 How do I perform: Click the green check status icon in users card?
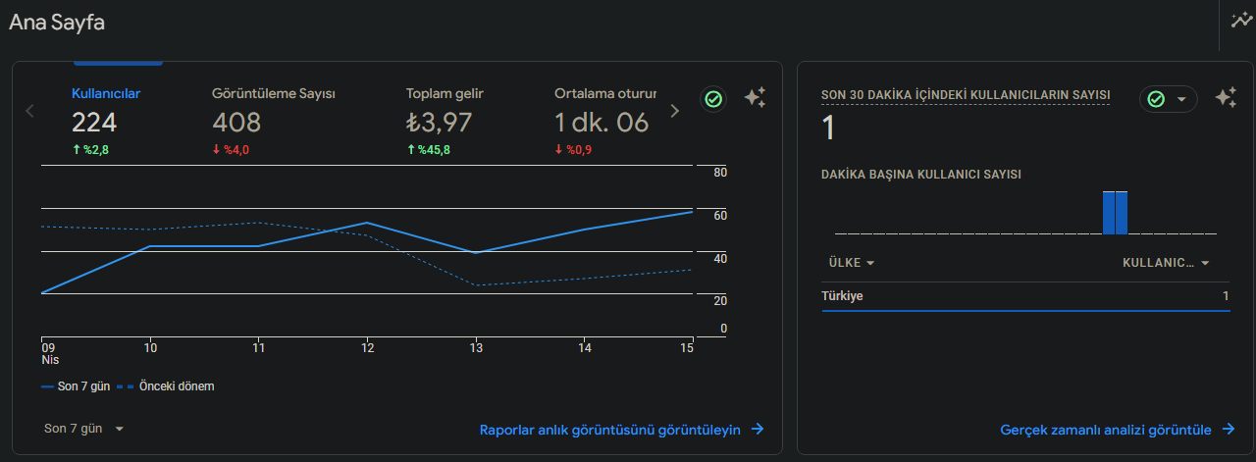pyautogui.click(x=713, y=99)
